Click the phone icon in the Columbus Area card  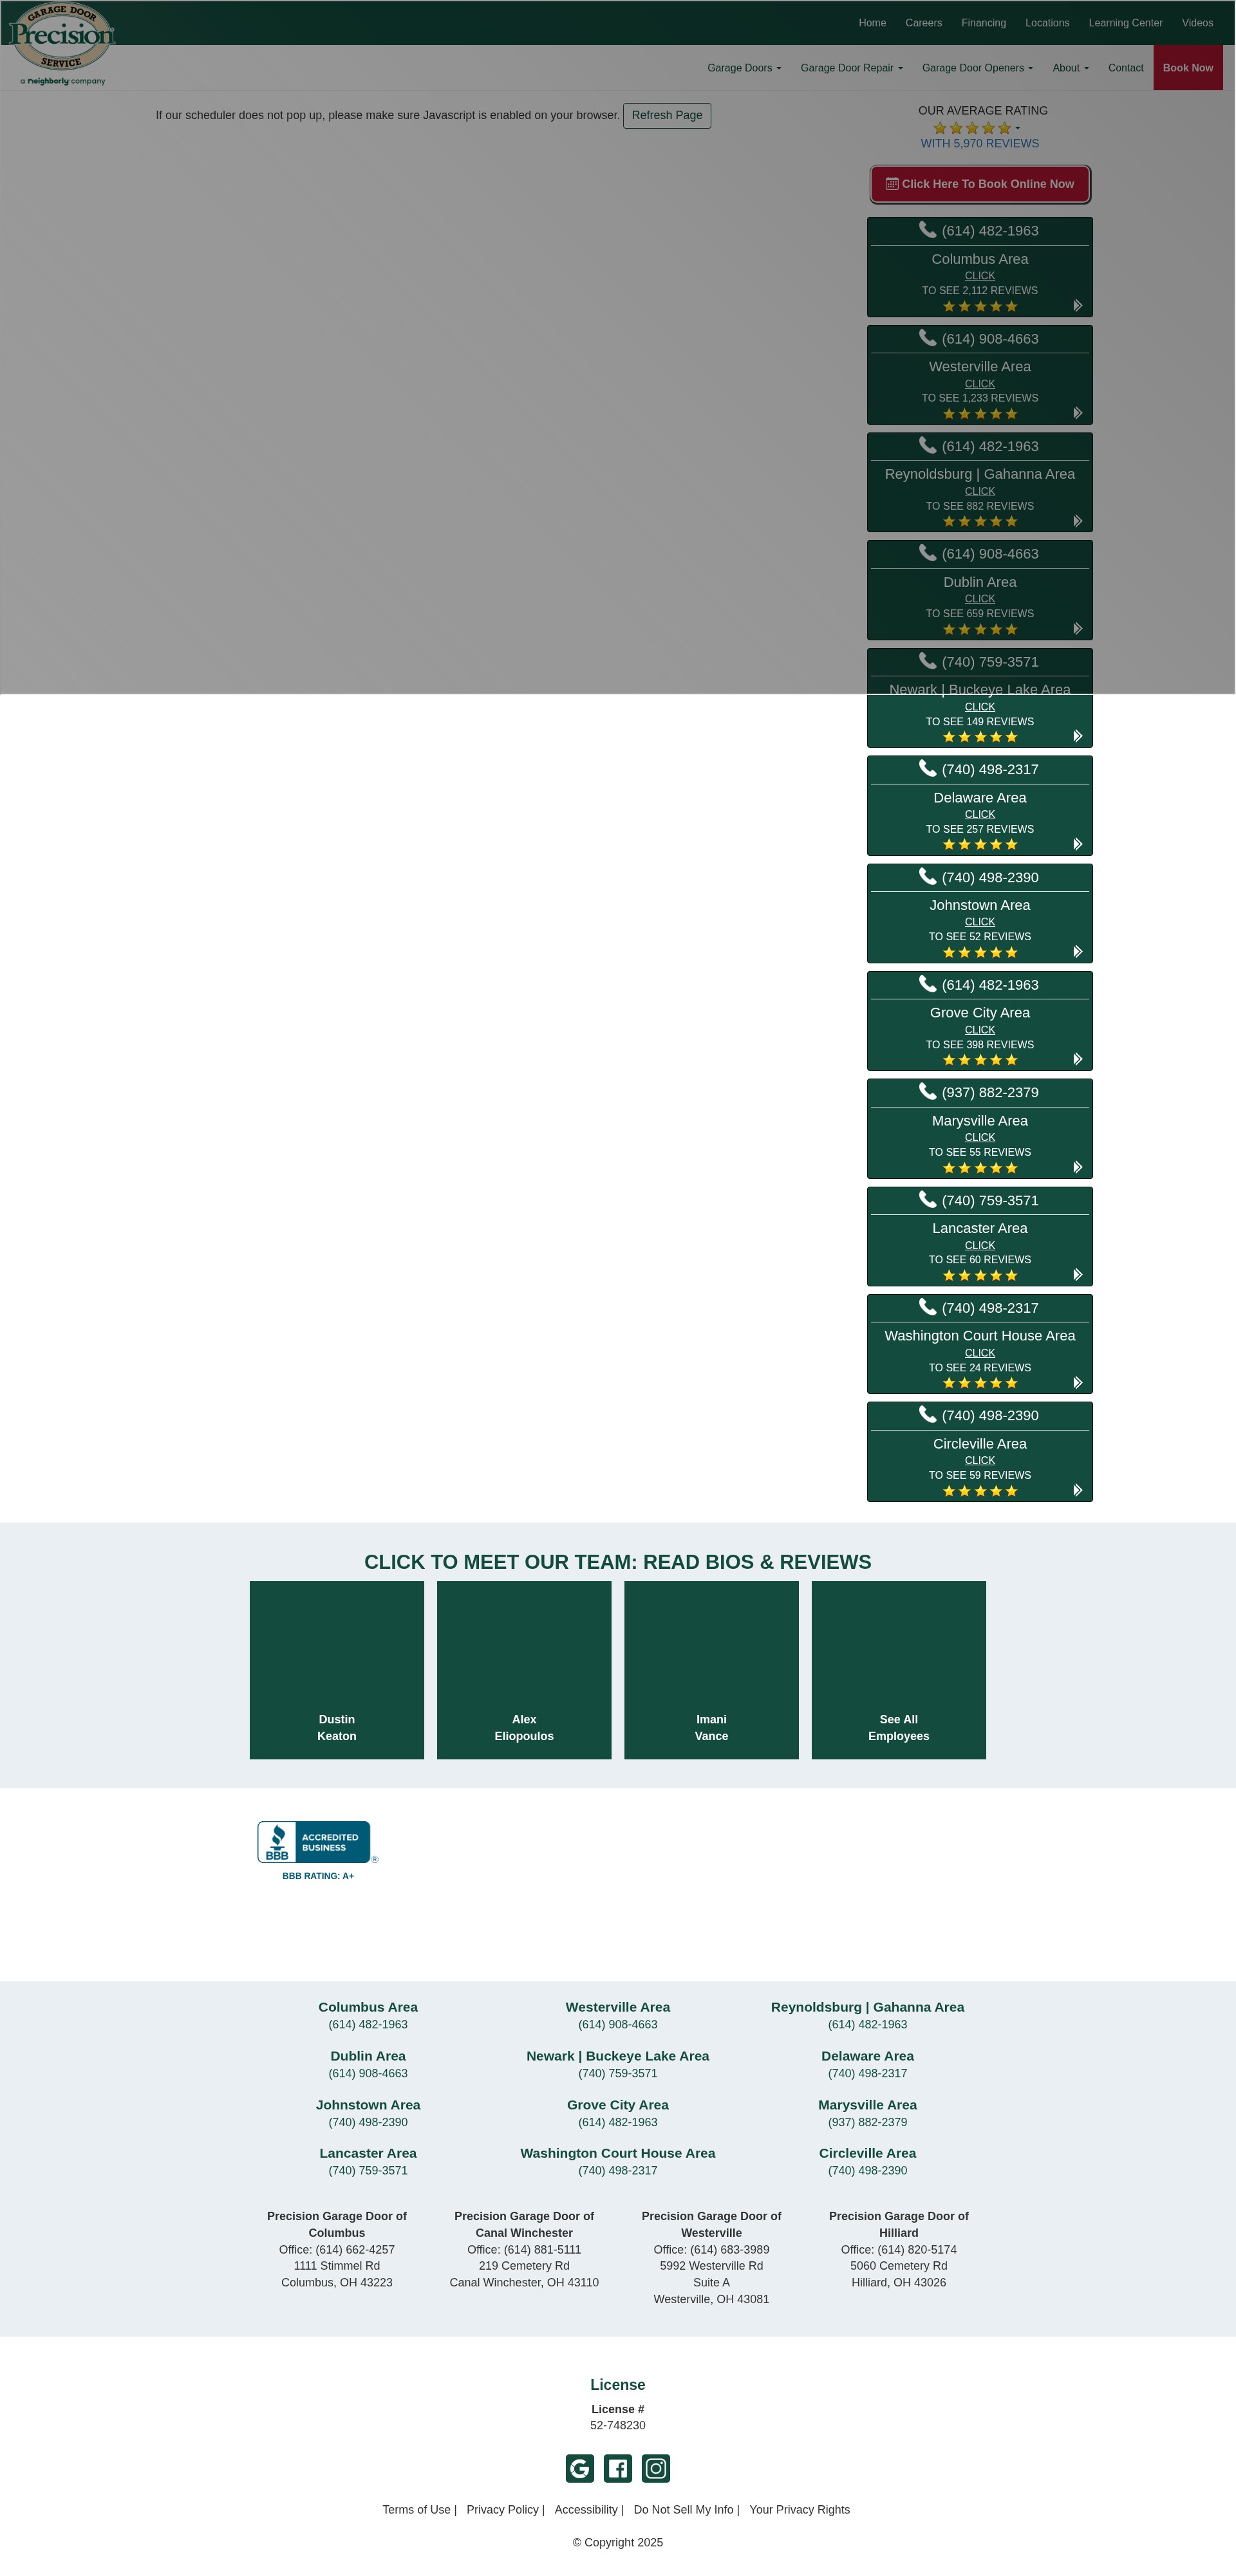pos(927,230)
